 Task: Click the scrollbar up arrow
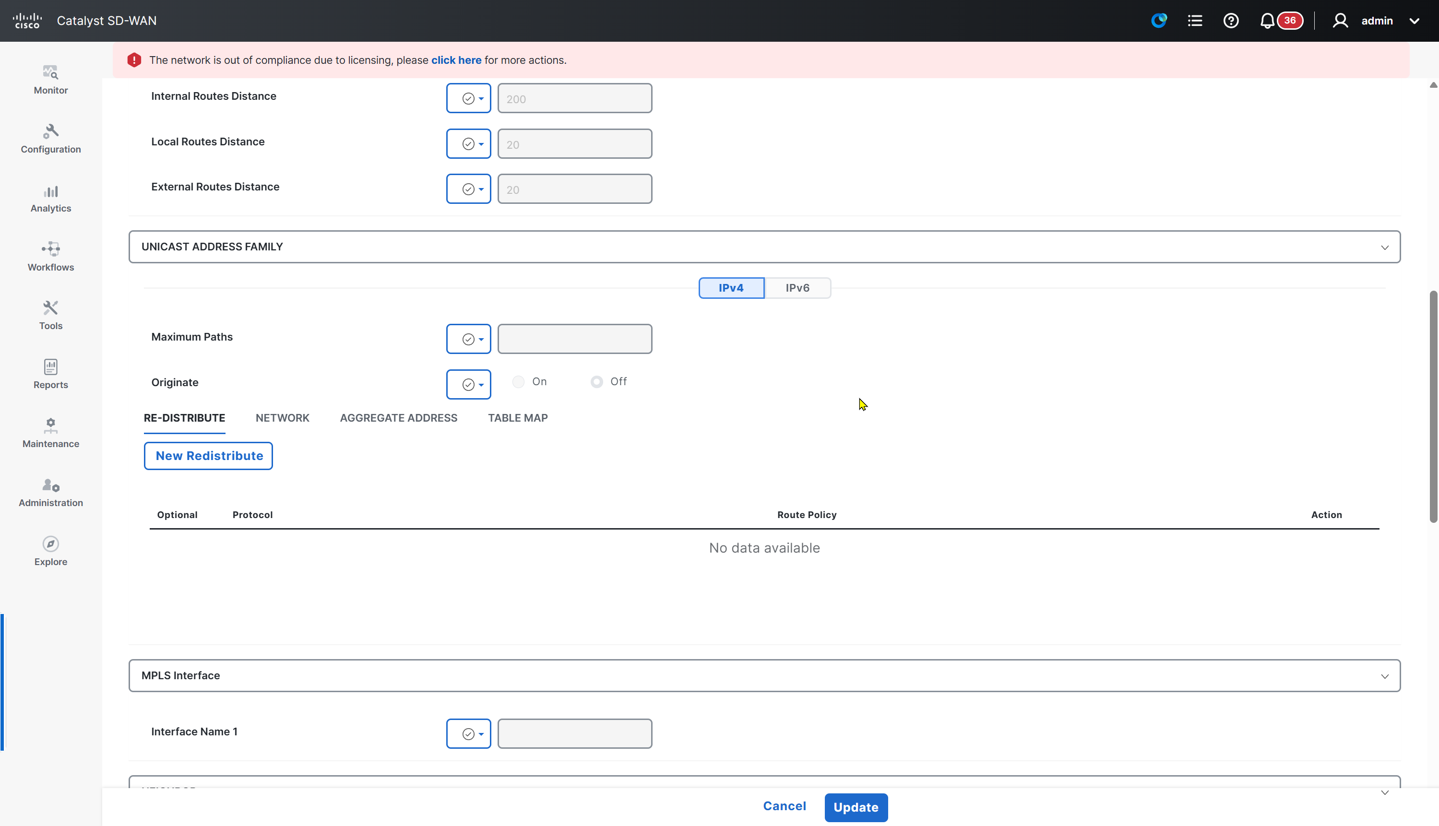point(1433,85)
